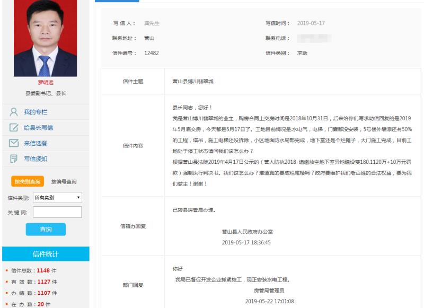Click the document icon beside 写信须知
The height and width of the screenshot is (308, 424).
tap(14, 159)
